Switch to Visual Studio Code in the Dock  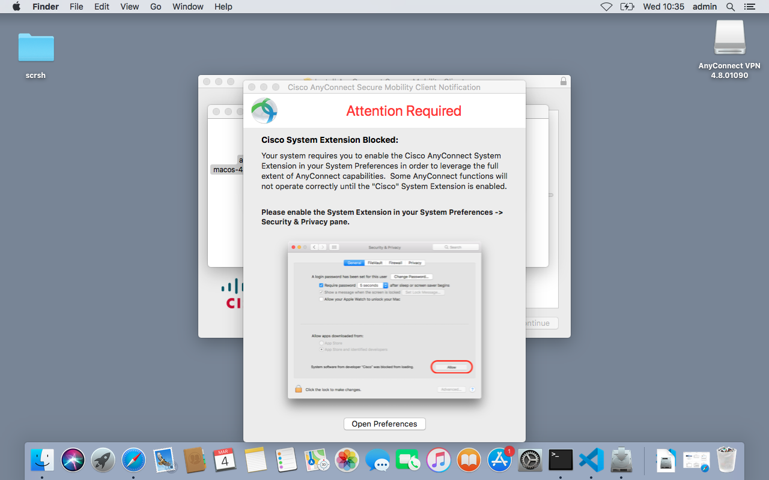[x=591, y=460]
